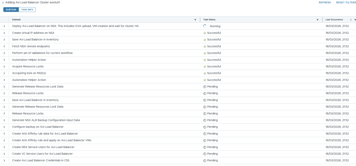
Task: Expand Generate NSX ALB Backup Configuration row
Action: coord(4,120)
